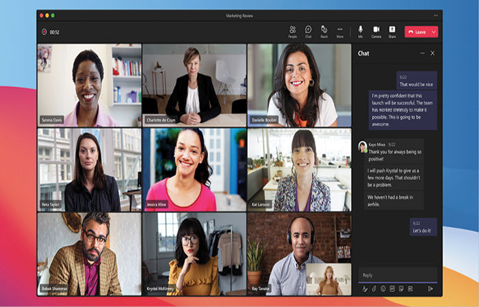
Task: Leave the meeting with red Leave button
Action: [x=417, y=31]
